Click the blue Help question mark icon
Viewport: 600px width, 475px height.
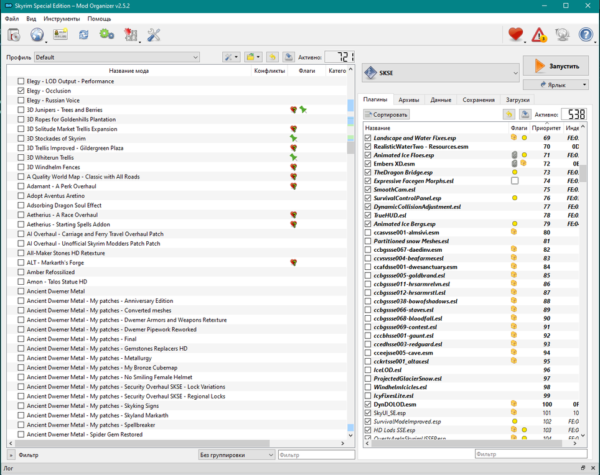586,34
